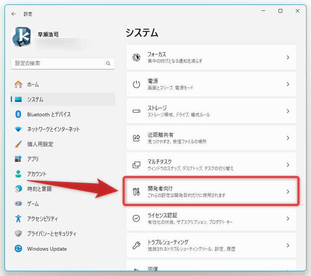The height and width of the screenshot is (276, 311).
Task: Click the back arrow icon
Action: click(14, 14)
